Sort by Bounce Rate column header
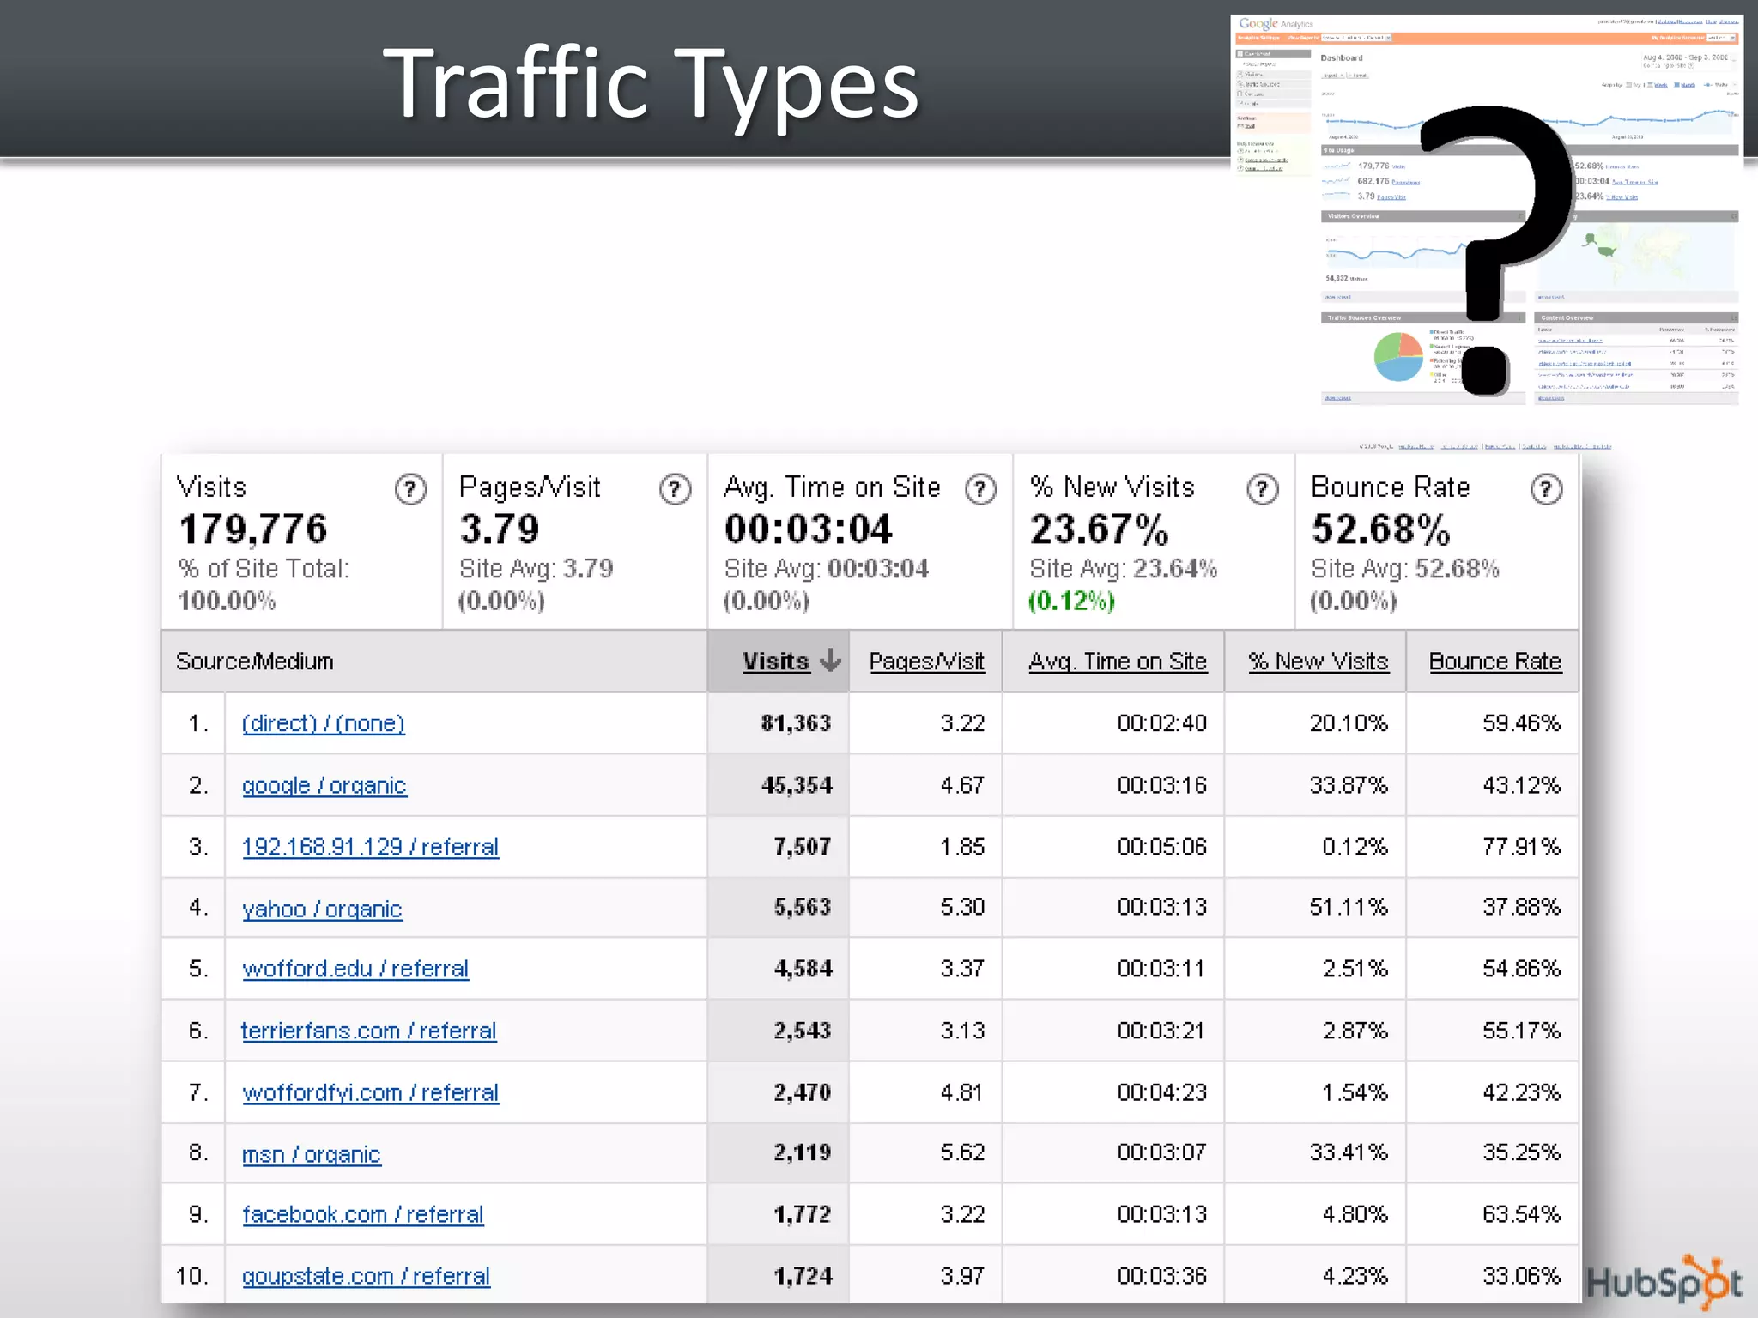Screen dimensions: 1758x1318 pyautogui.click(x=1494, y=662)
